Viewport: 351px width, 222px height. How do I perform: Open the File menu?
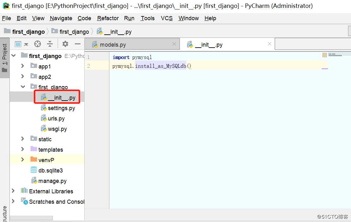tap(6, 18)
